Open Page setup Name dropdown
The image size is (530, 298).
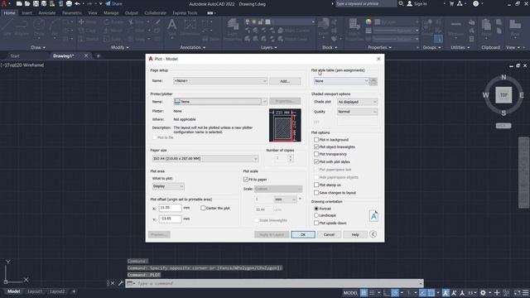[x=220, y=81]
